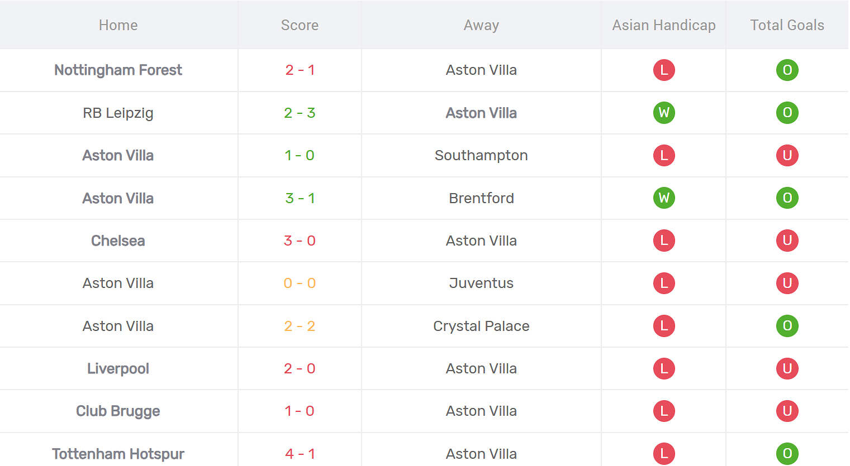Click the red U badge in Club Brugge row
The height and width of the screenshot is (466, 850).
click(787, 411)
